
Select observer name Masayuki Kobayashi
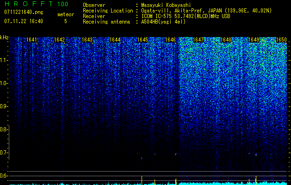[x=166, y=5]
